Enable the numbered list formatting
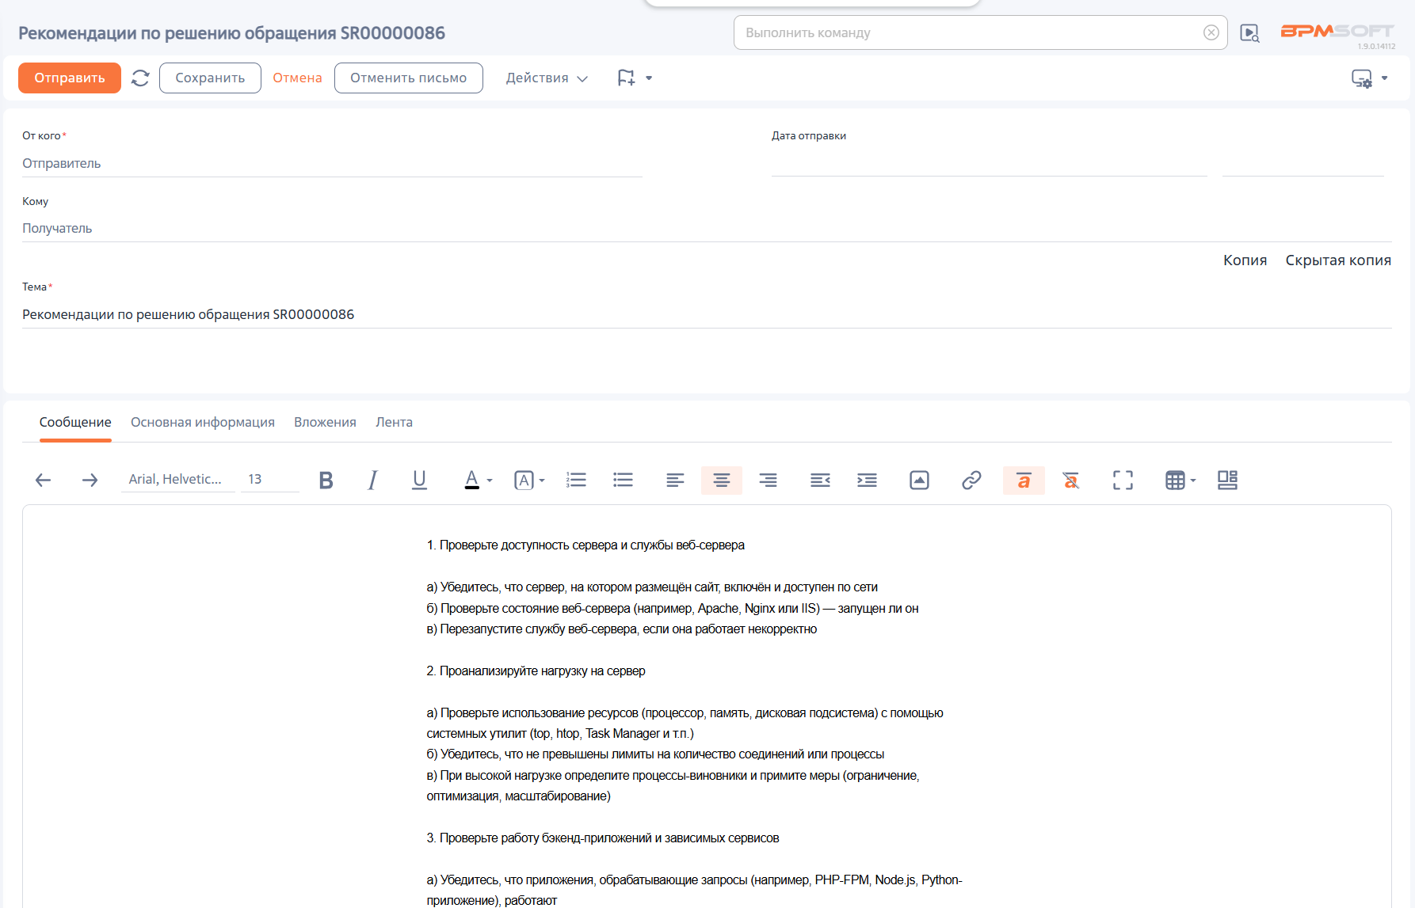The image size is (1415, 908). tap(576, 480)
